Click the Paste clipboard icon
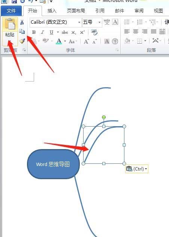Image resolution: width=169 pixels, height=237 pixels. pos(10,24)
